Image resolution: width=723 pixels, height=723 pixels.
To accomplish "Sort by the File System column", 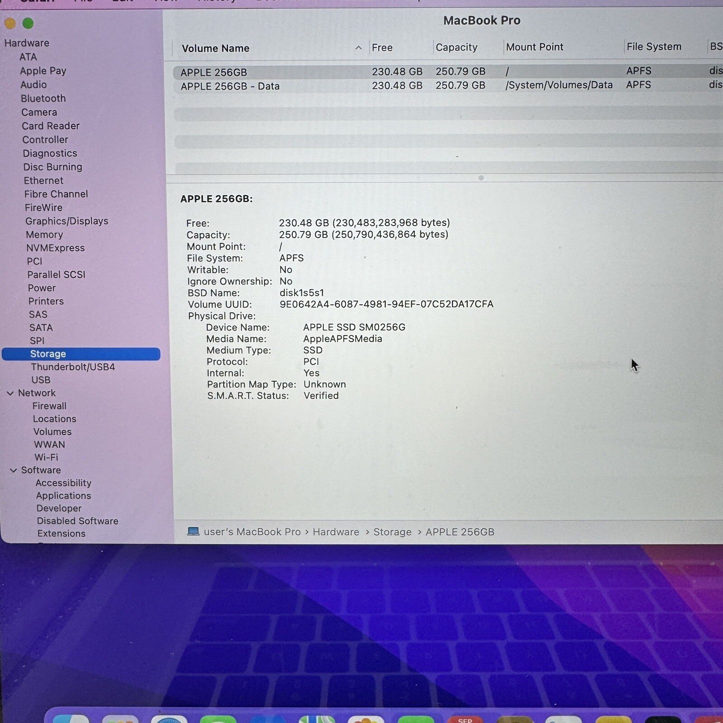I will coord(654,47).
